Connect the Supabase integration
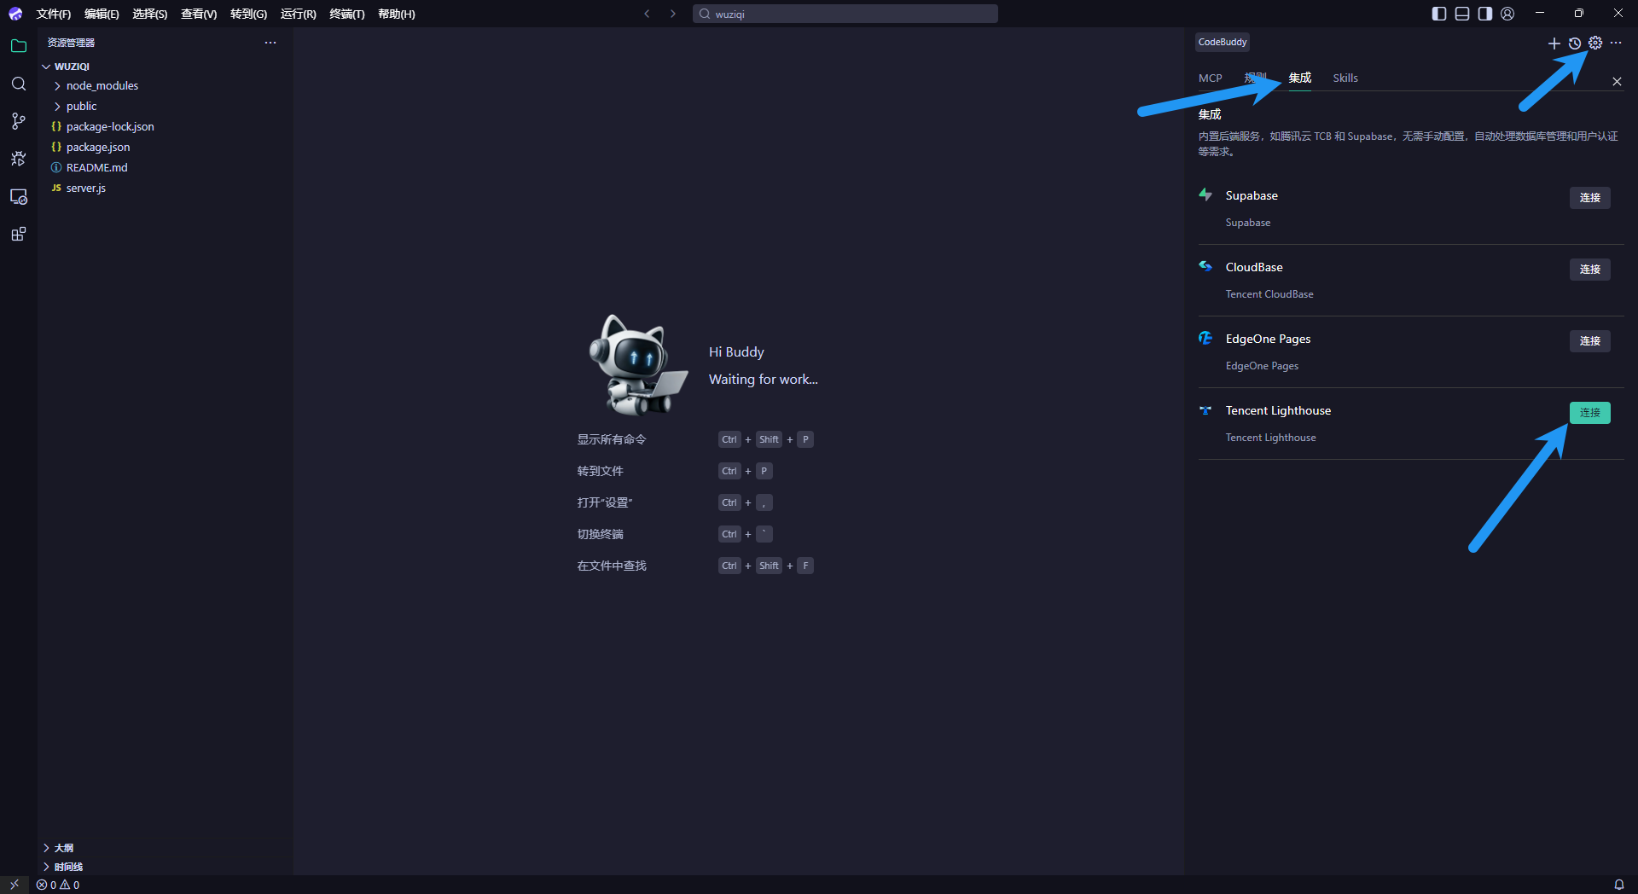The height and width of the screenshot is (894, 1638). [1589, 197]
